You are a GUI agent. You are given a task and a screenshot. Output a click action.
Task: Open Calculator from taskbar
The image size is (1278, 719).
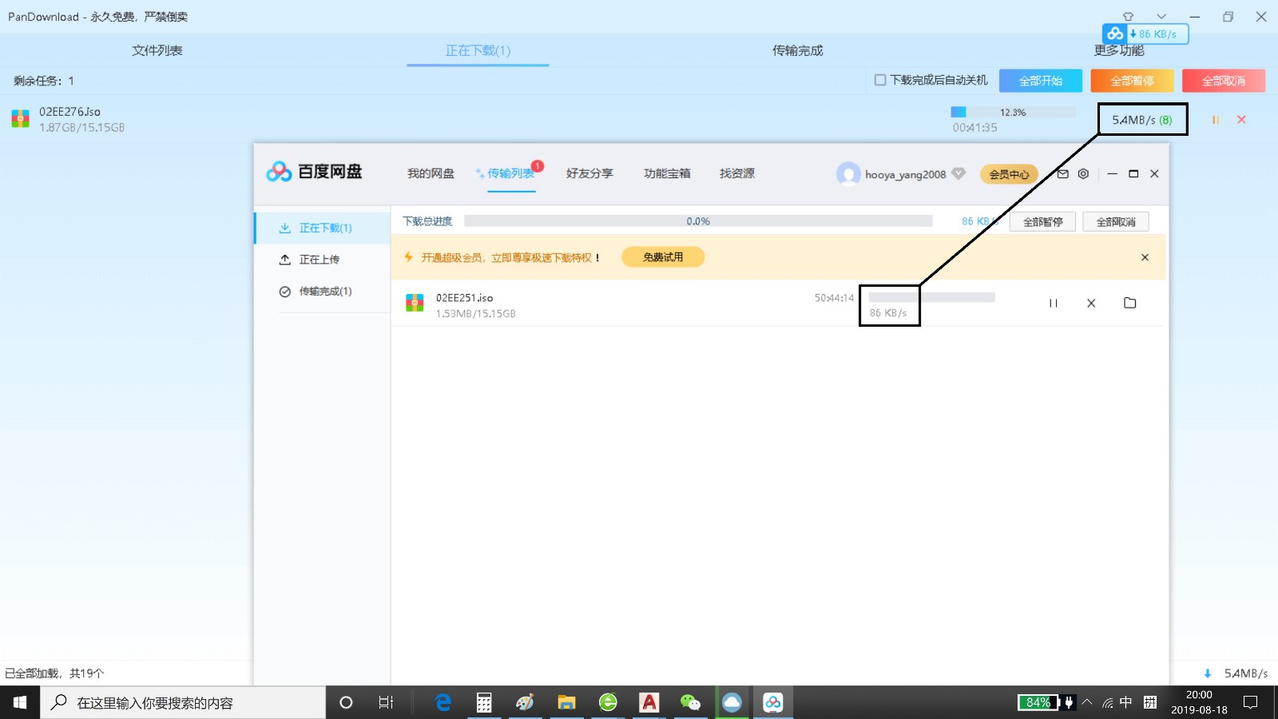484,702
